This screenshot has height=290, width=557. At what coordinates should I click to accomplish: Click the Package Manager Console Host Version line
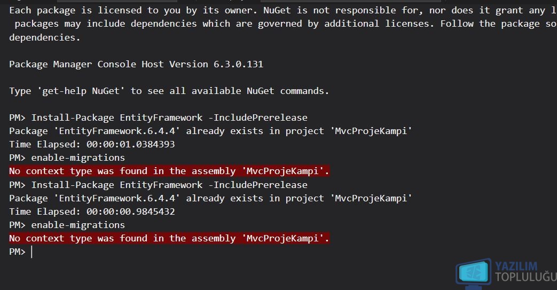pyautogui.click(x=136, y=64)
